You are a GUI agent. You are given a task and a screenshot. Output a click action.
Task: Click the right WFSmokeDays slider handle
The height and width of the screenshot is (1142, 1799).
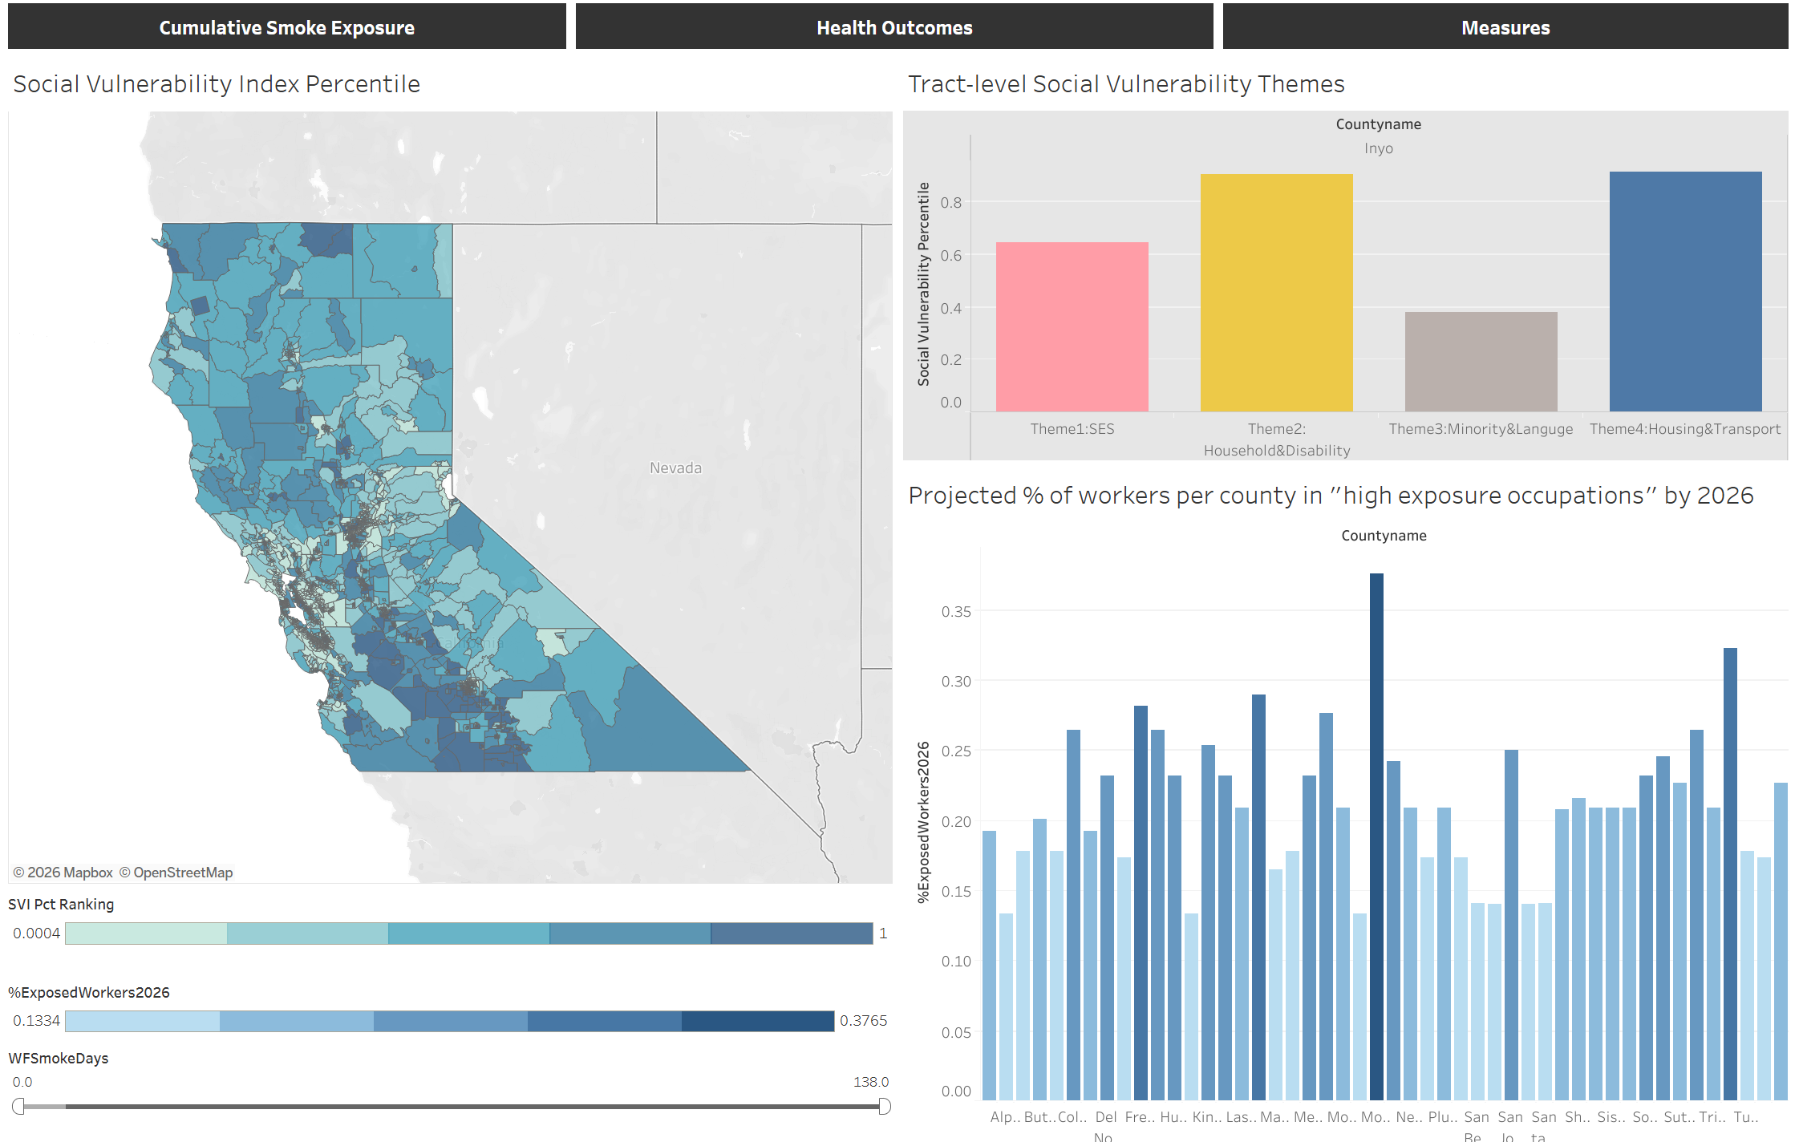click(x=884, y=1107)
